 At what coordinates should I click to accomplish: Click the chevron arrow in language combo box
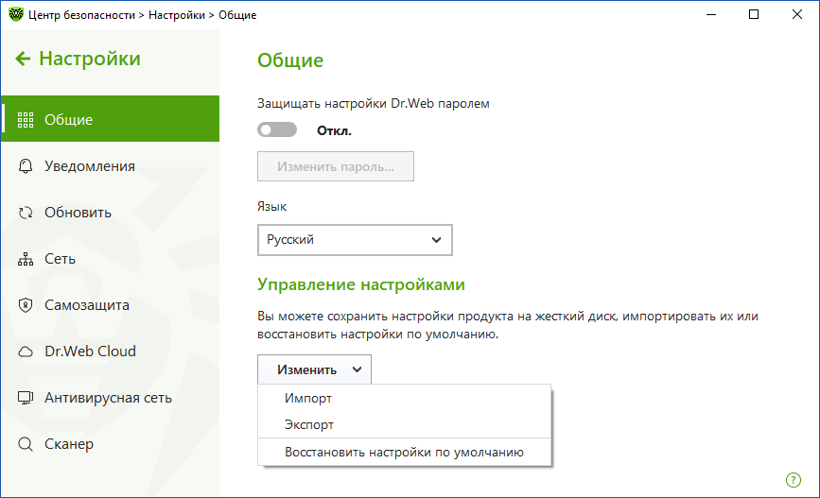point(436,240)
